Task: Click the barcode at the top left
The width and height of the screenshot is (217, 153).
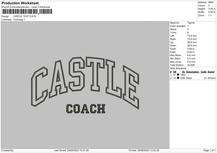Action: coord(27,12)
